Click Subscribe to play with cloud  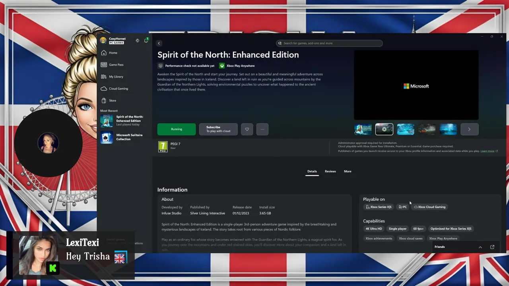pyautogui.click(x=218, y=129)
